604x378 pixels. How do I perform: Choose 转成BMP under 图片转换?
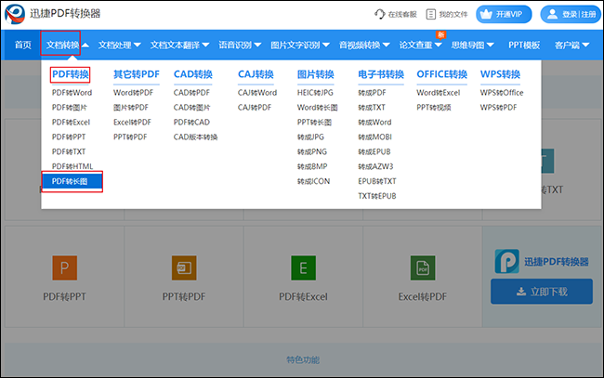point(312,166)
